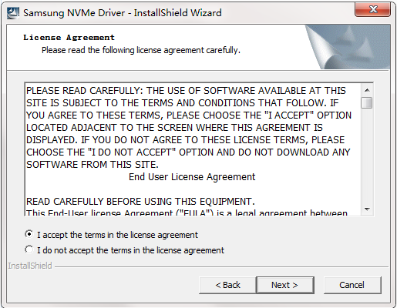The height and width of the screenshot is (308, 397).
Task: Click the empty scrollbar track below the thumb
Action: [x=367, y=156]
